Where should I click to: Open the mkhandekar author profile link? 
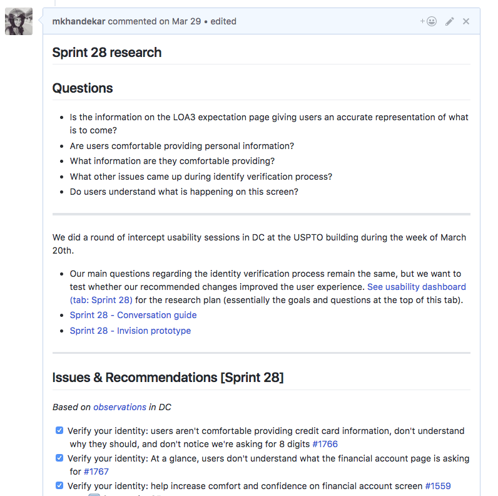79,21
